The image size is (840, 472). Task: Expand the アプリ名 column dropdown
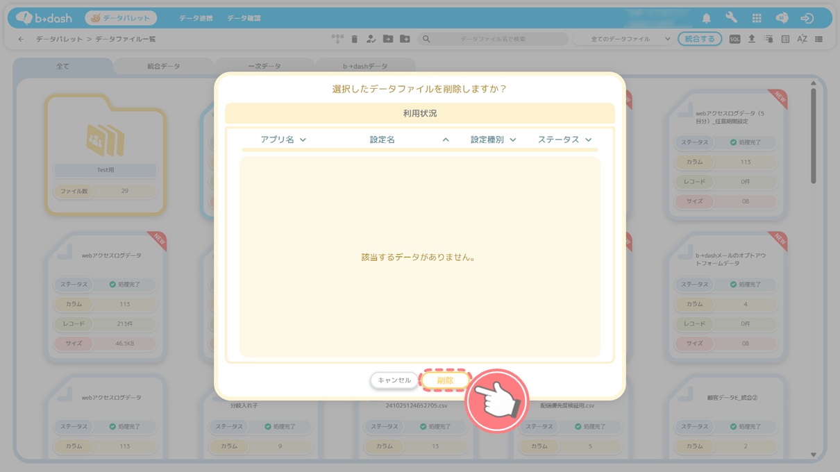(303, 140)
